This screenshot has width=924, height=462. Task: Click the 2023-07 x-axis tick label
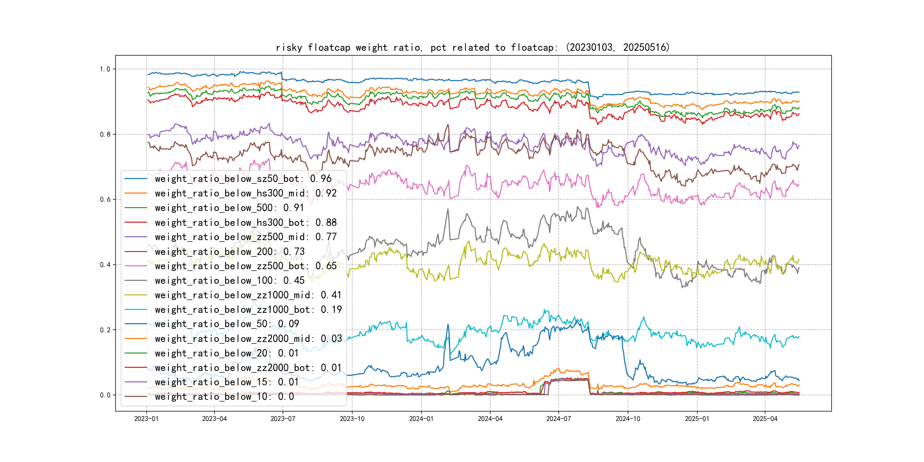coord(283,419)
